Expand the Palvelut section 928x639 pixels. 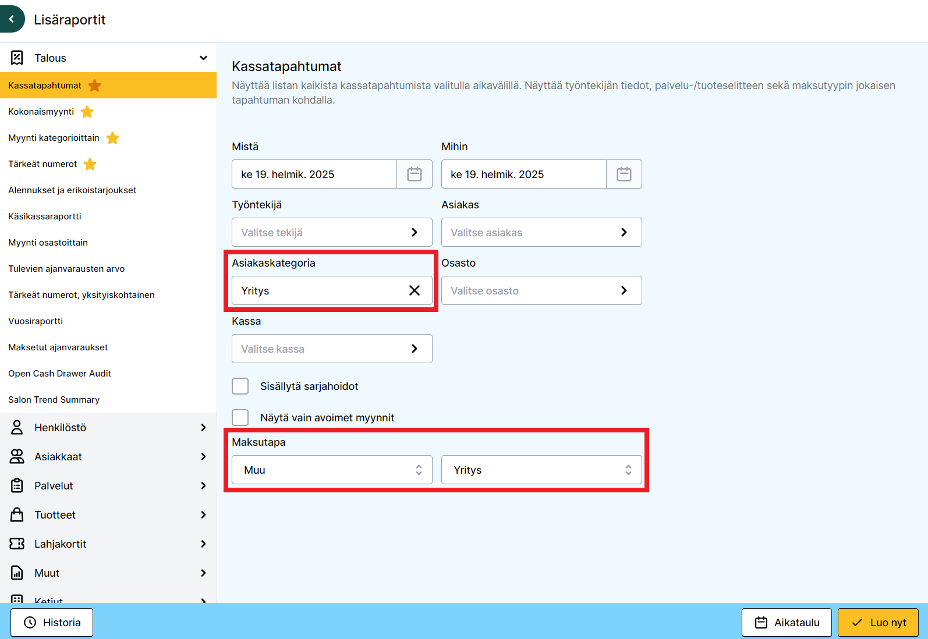(203, 485)
